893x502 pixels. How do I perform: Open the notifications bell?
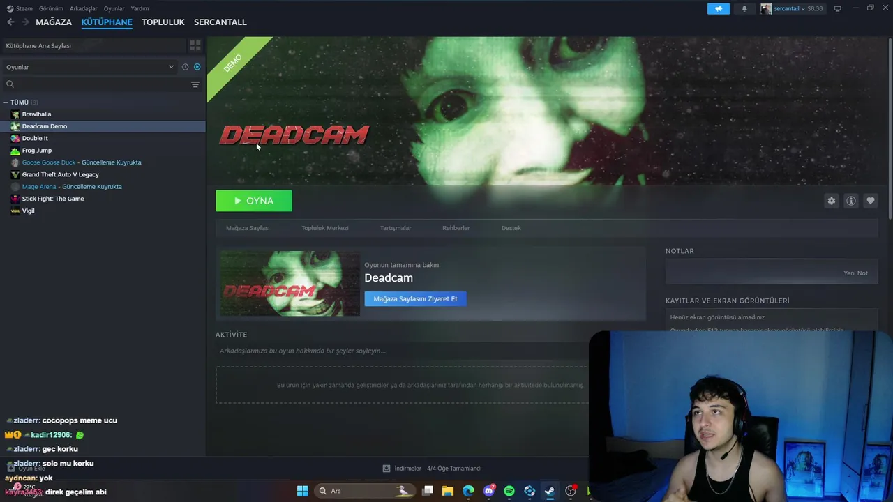(x=744, y=8)
